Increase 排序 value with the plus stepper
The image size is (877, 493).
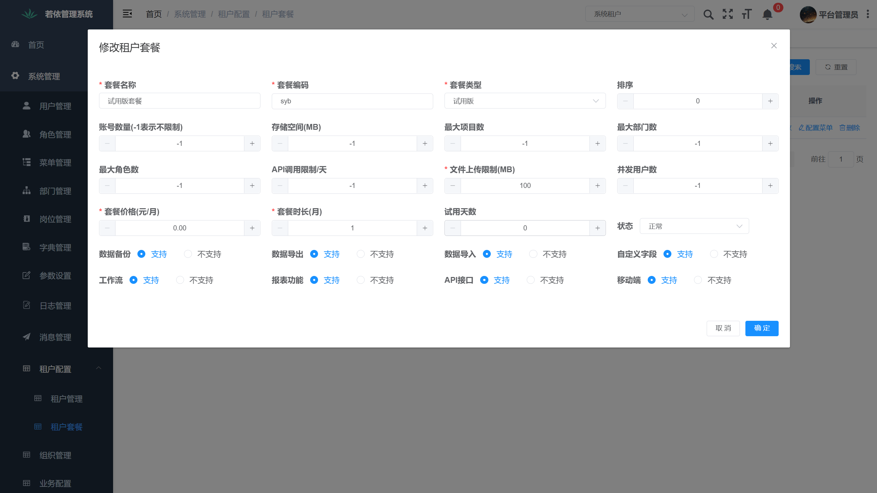click(771, 101)
